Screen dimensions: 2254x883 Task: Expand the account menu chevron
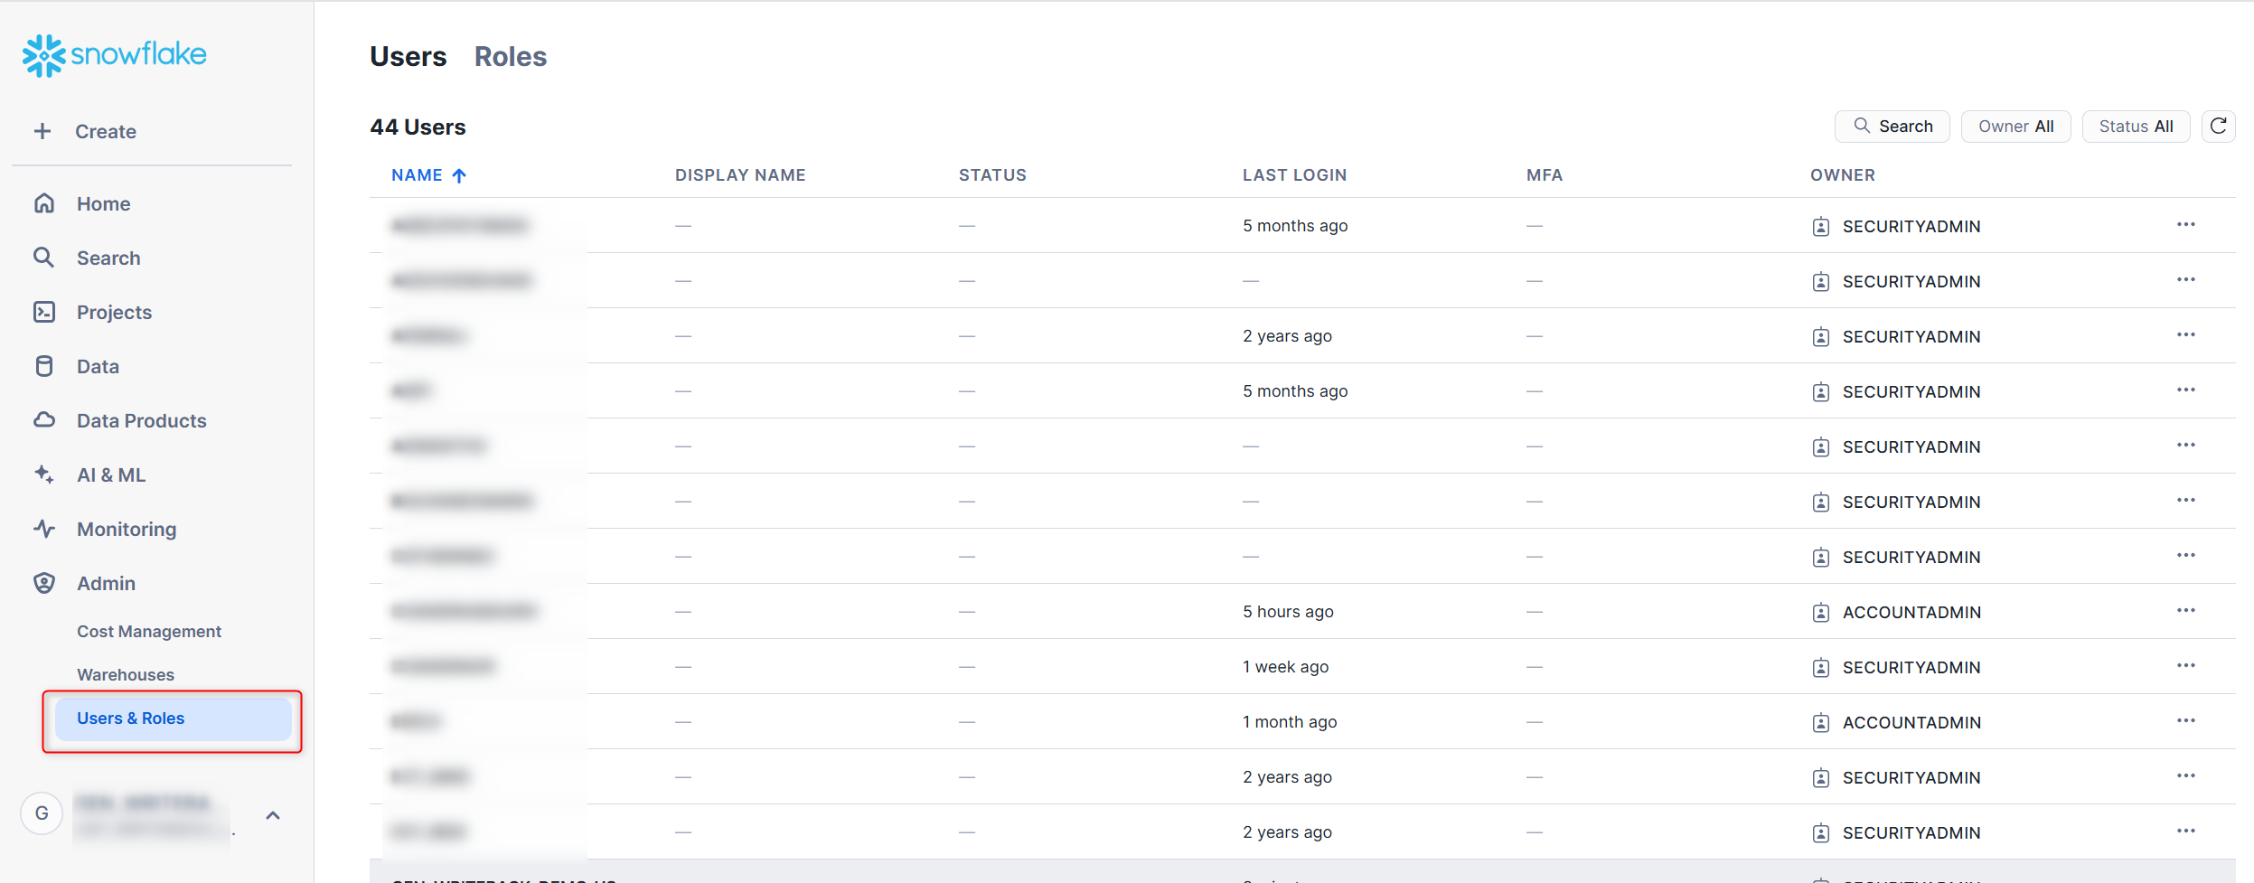coord(273,815)
